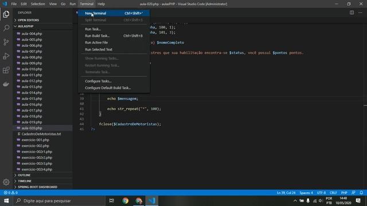Open Extensions view
The height and width of the screenshot is (206, 367).
[6, 70]
